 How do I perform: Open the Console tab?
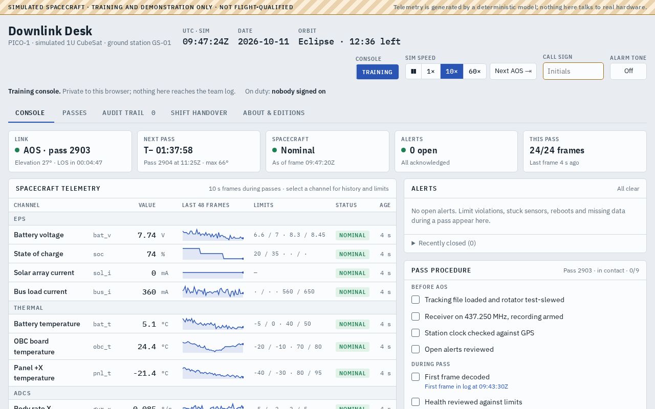30,113
